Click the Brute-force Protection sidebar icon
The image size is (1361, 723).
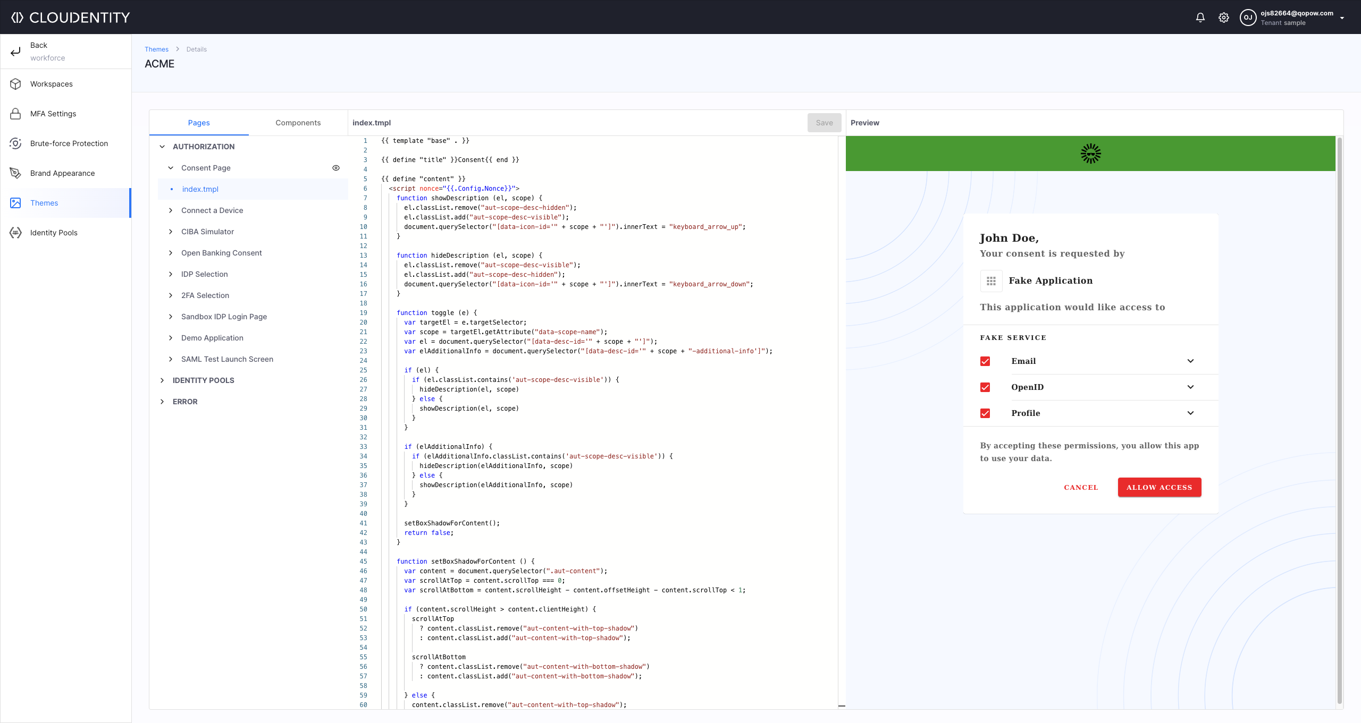coord(16,143)
